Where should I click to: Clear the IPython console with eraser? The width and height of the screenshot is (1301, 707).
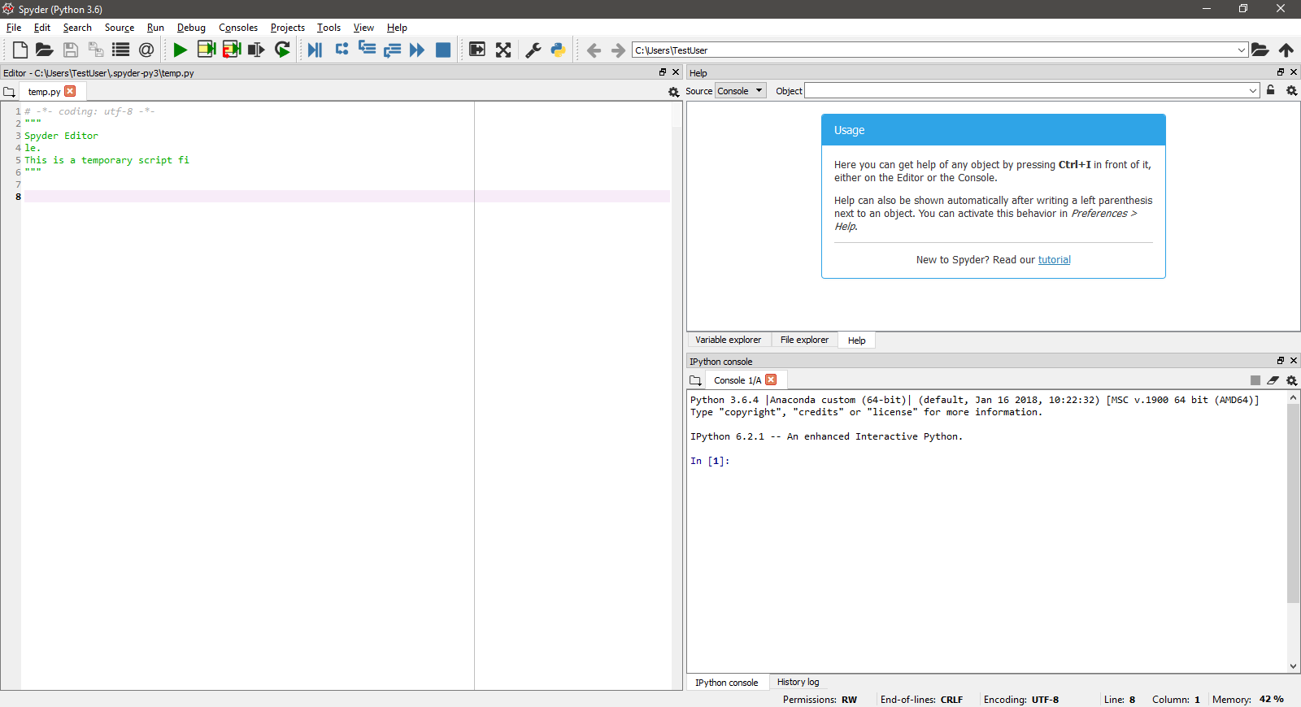pyautogui.click(x=1273, y=380)
